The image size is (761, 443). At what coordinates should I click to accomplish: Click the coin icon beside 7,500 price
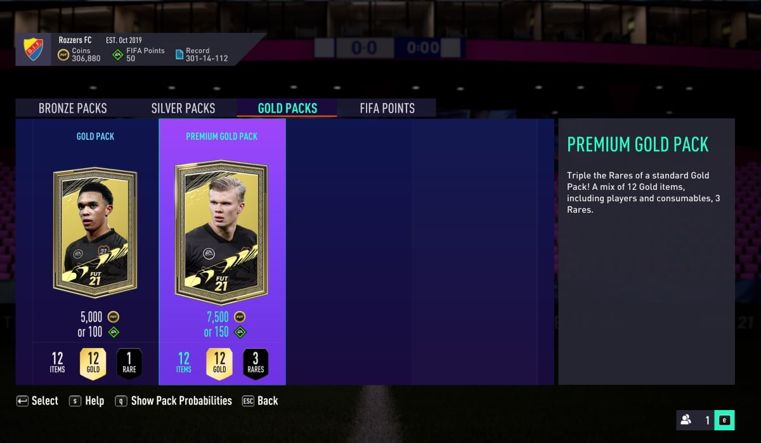pos(240,317)
